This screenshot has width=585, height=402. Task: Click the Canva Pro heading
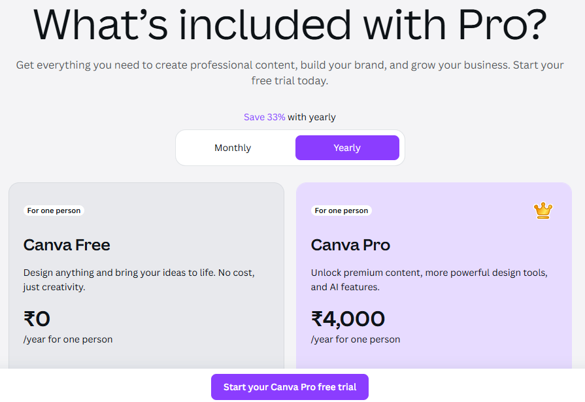(350, 246)
